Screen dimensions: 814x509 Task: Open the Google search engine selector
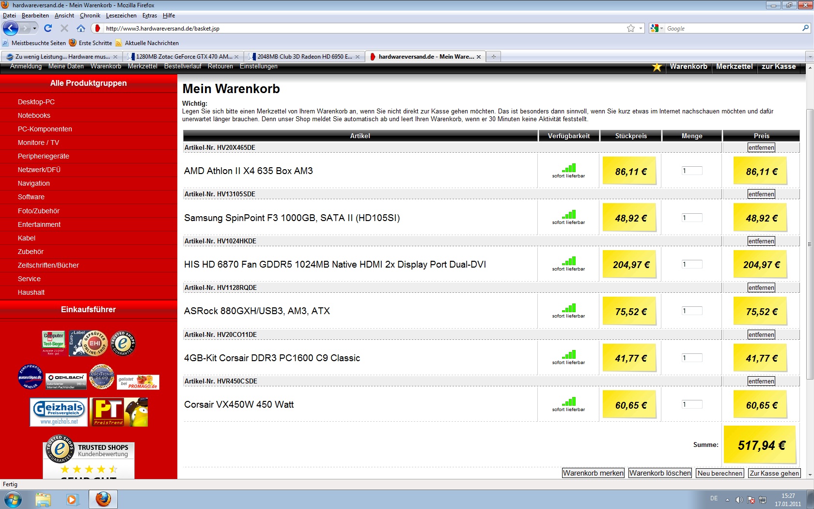(x=657, y=29)
